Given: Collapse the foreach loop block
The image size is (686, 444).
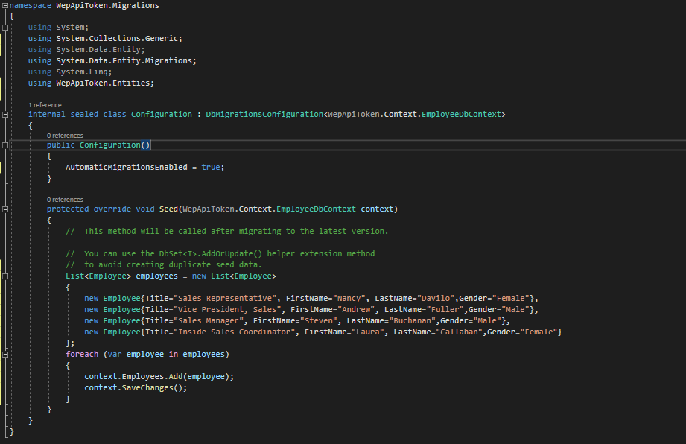Looking at the screenshot, I should [x=4, y=353].
